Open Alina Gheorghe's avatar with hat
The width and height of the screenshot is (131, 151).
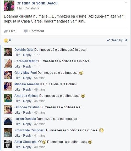8,144
